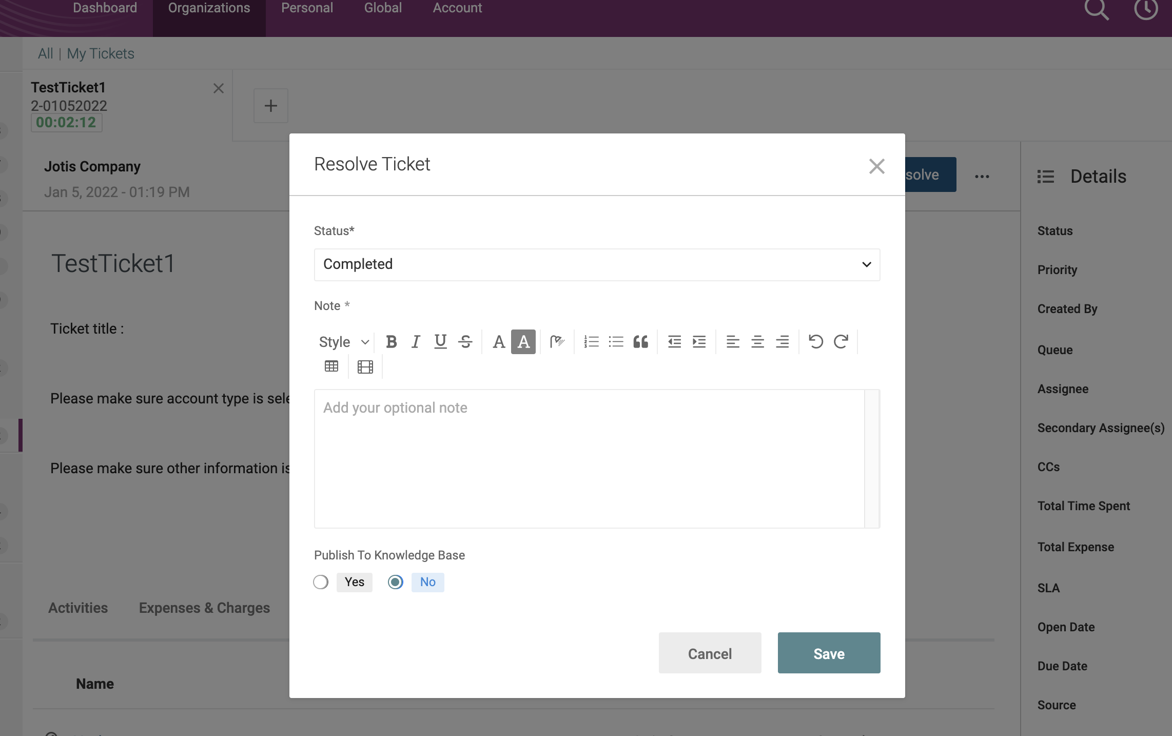
Task: Undo the last edit in note
Action: [816, 342]
